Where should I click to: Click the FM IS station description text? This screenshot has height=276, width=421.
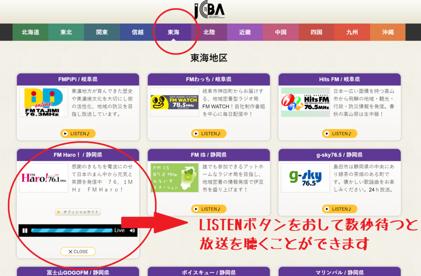click(x=233, y=178)
